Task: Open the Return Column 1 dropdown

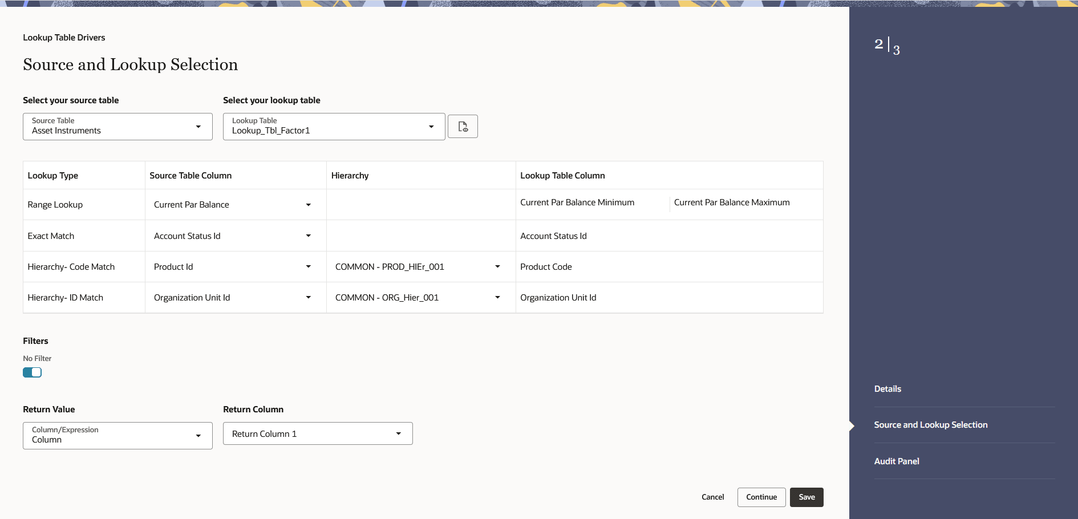Action: click(x=318, y=433)
